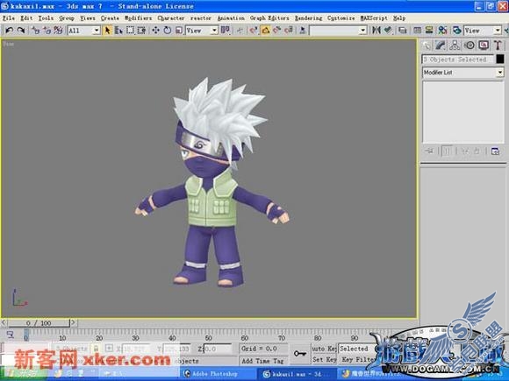Viewport: 509px width, 381px height.
Task: Toggle the Angle Snap button
Action: click(265, 31)
